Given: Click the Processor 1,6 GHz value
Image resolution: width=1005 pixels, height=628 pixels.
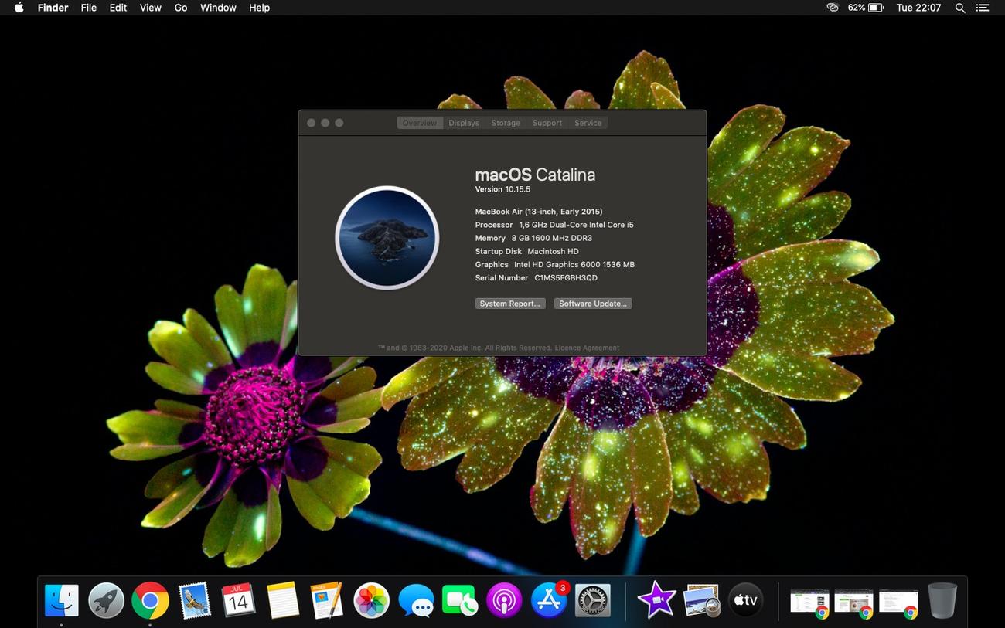Looking at the screenshot, I should (576, 225).
